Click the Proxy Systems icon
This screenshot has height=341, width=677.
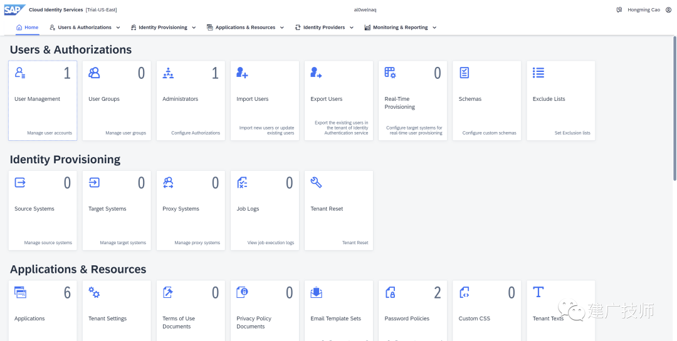(x=168, y=182)
